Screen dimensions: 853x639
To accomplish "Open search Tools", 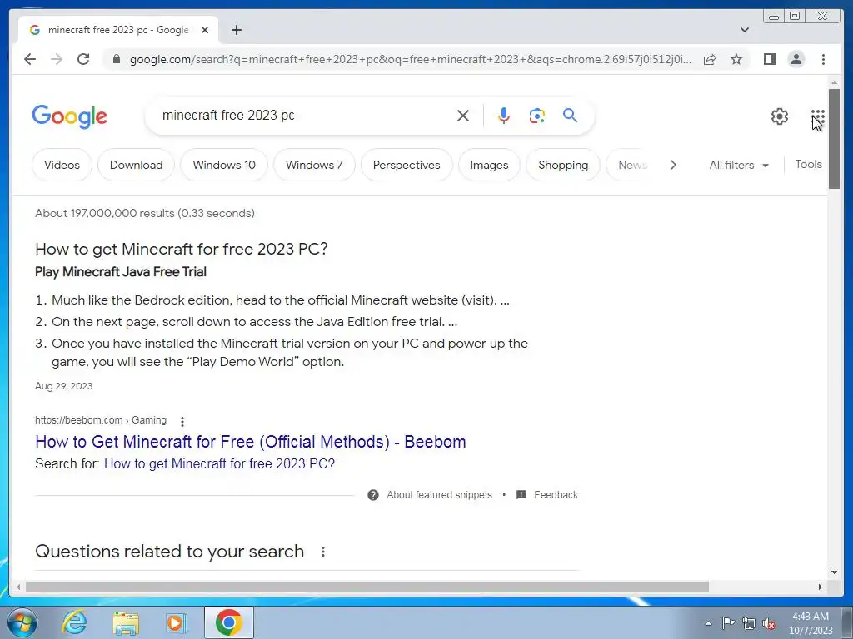I will 808,164.
